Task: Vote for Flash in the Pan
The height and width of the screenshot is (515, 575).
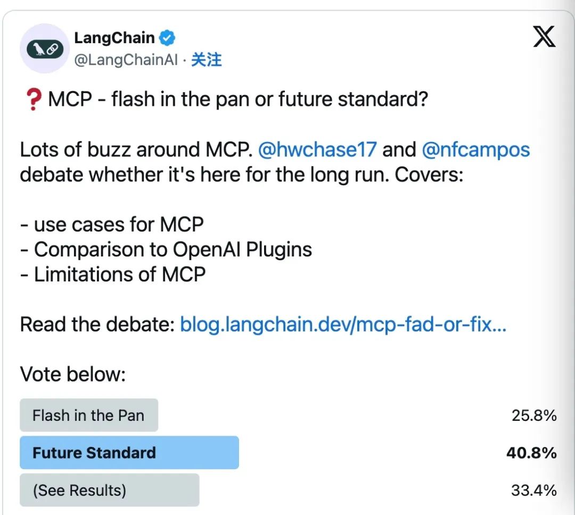Action: pyautogui.click(x=88, y=416)
